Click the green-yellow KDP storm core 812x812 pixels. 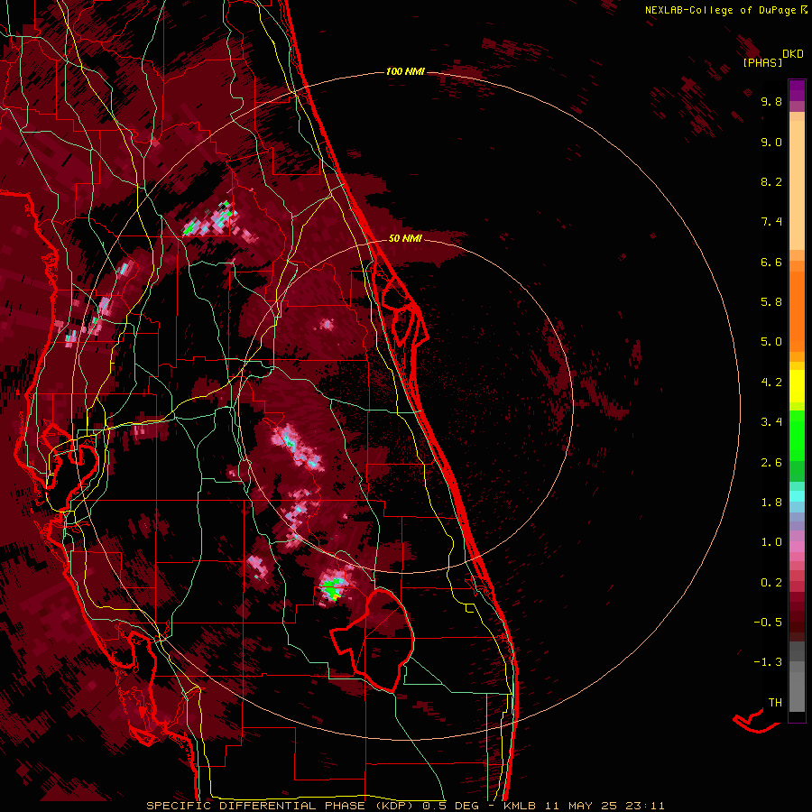tap(331, 590)
